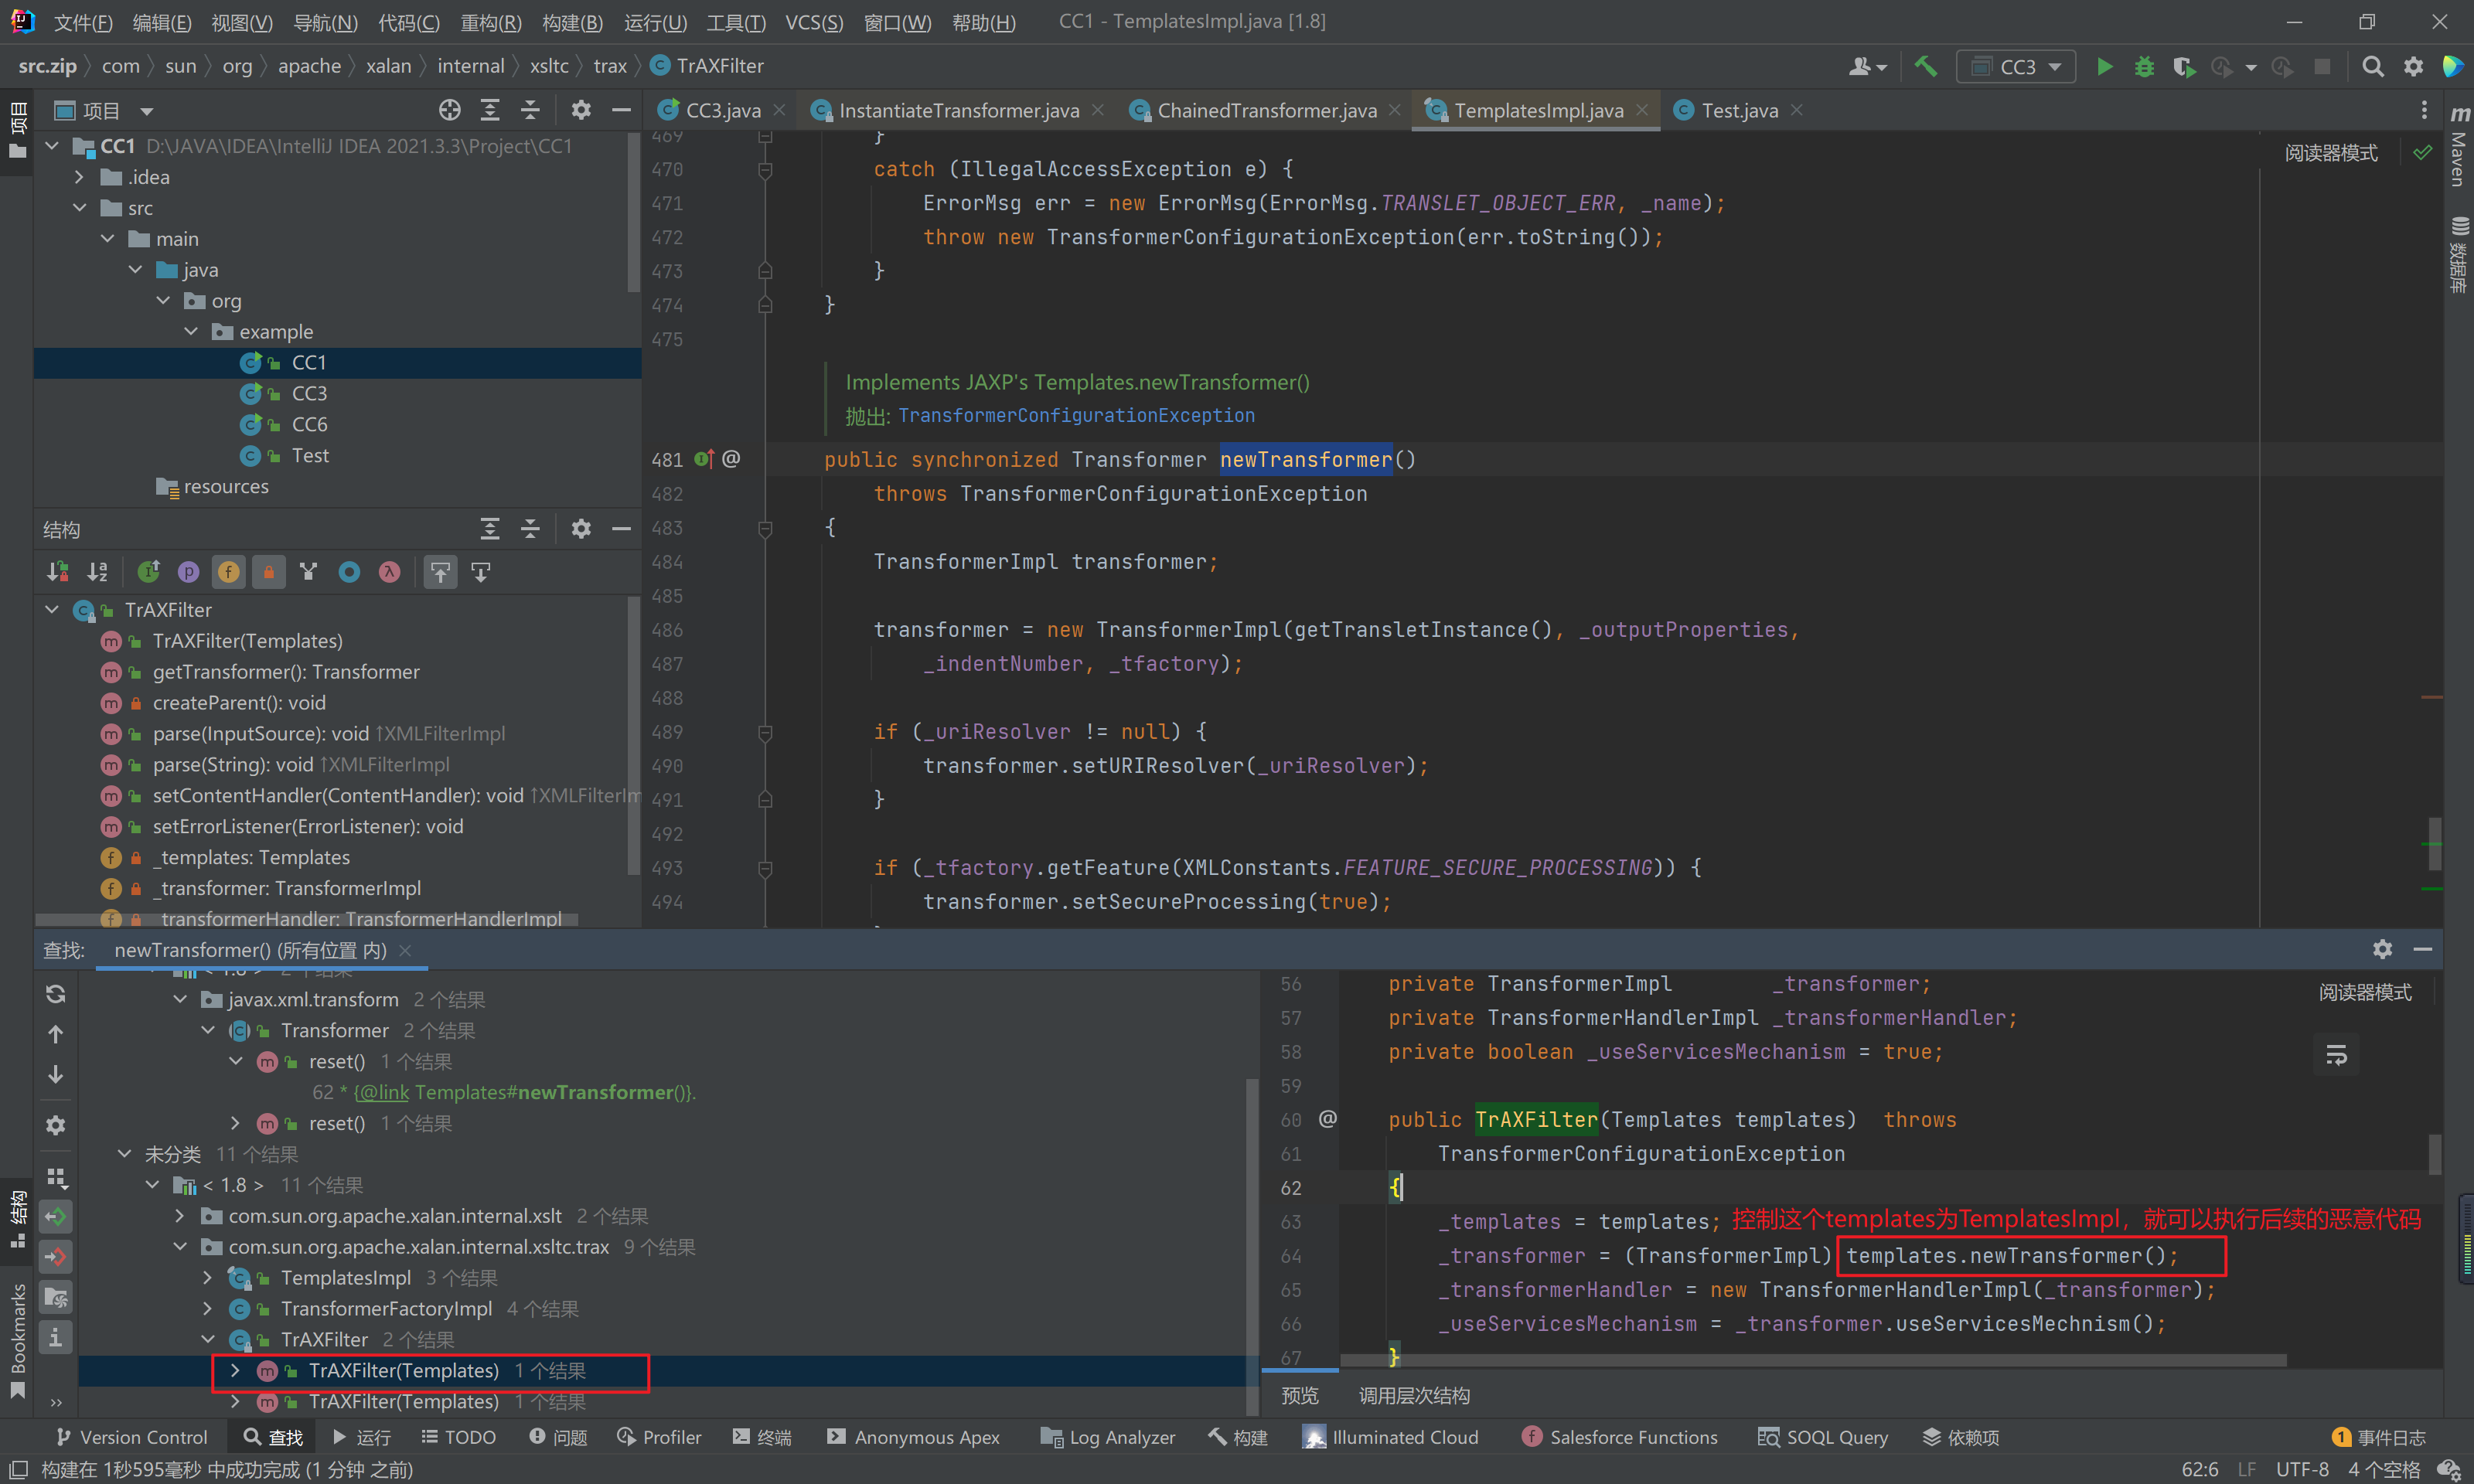Toggle Show Properties filter in structure
Screen dimensions: 2474x1484
188,572
